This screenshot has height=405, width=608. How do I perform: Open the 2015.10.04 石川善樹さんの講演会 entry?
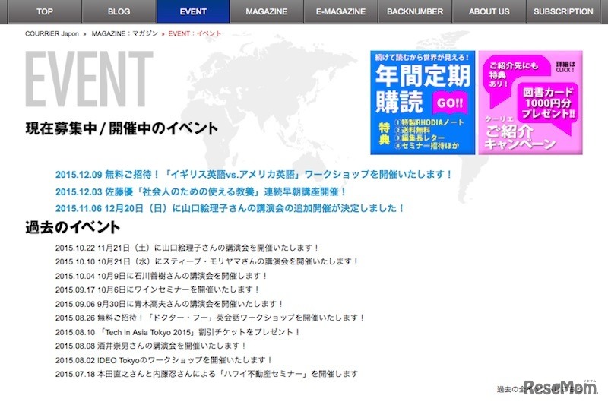pos(161,276)
